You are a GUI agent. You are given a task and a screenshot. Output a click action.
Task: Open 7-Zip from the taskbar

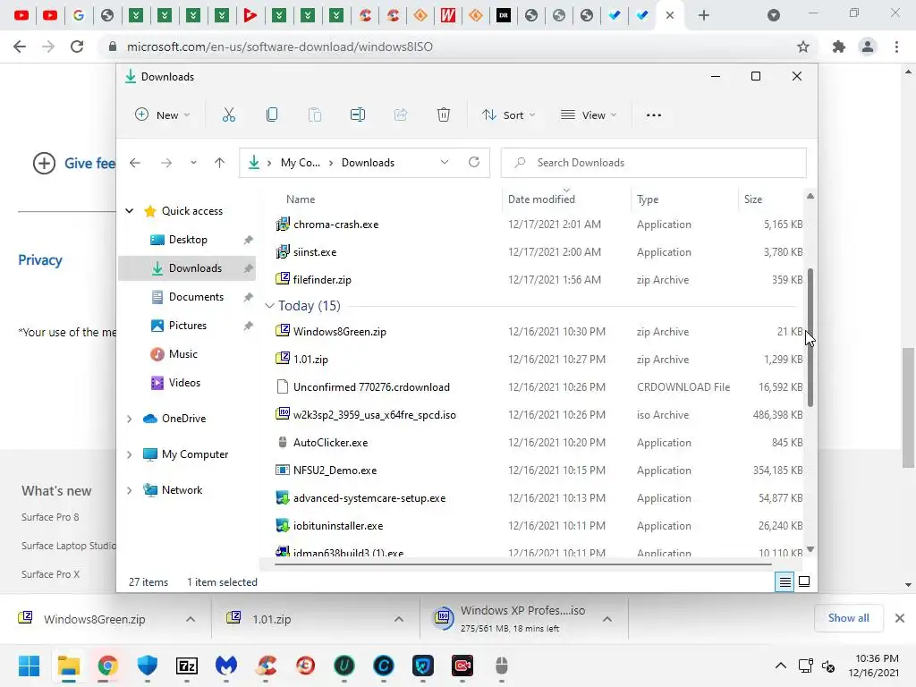point(187,666)
